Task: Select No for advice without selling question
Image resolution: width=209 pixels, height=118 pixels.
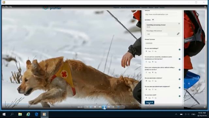Action: [x=153, y=72]
